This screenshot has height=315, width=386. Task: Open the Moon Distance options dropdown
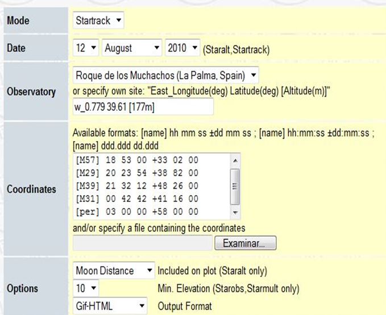114,270
